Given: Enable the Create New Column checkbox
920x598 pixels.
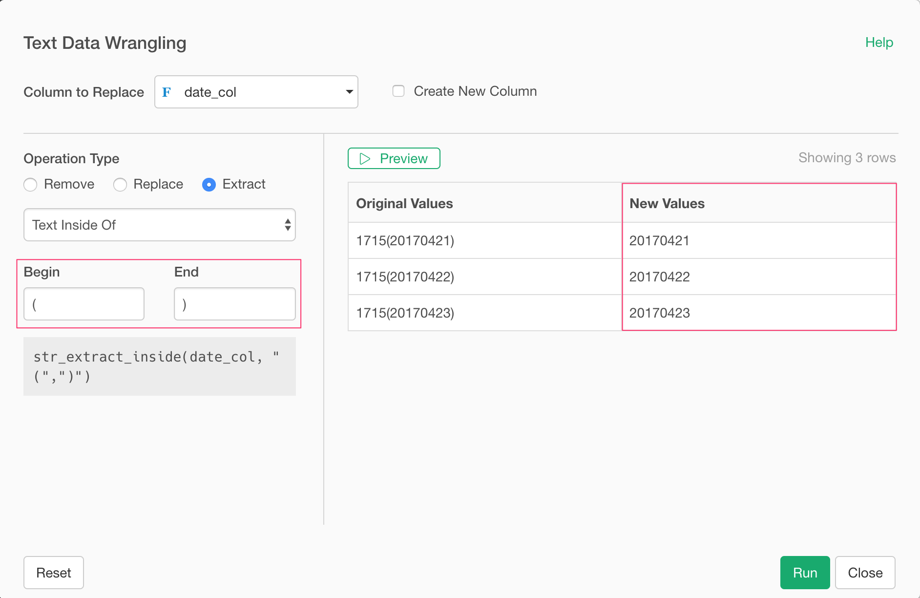Looking at the screenshot, I should pos(398,91).
